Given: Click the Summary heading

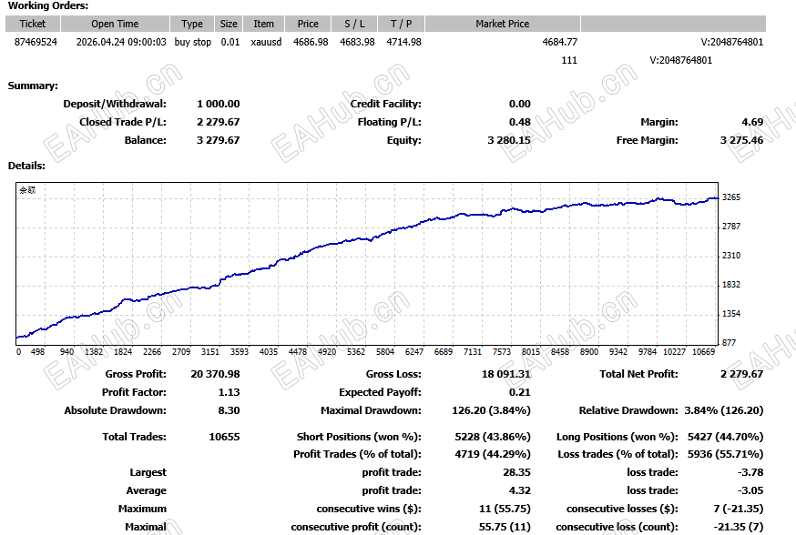Looking at the screenshot, I should click(33, 86).
